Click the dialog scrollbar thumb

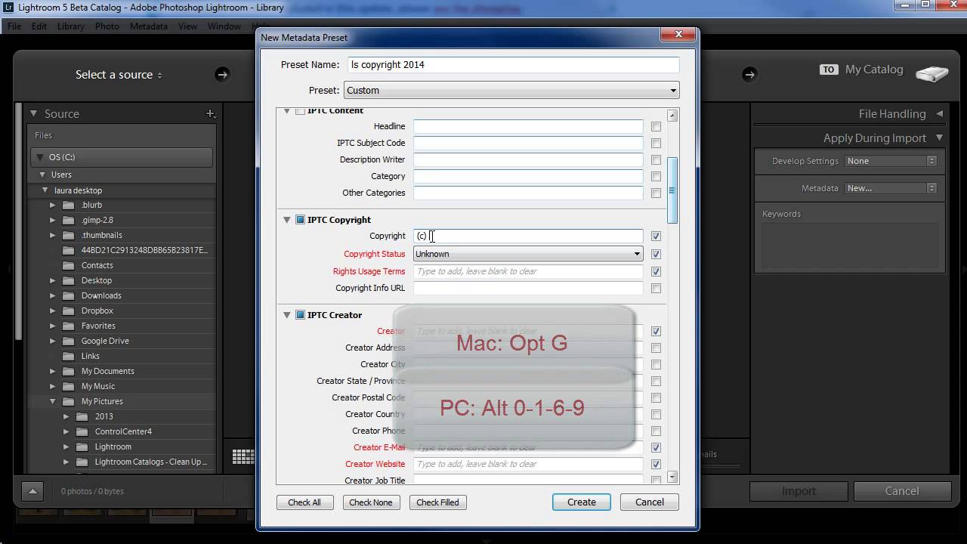pyautogui.click(x=672, y=190)
